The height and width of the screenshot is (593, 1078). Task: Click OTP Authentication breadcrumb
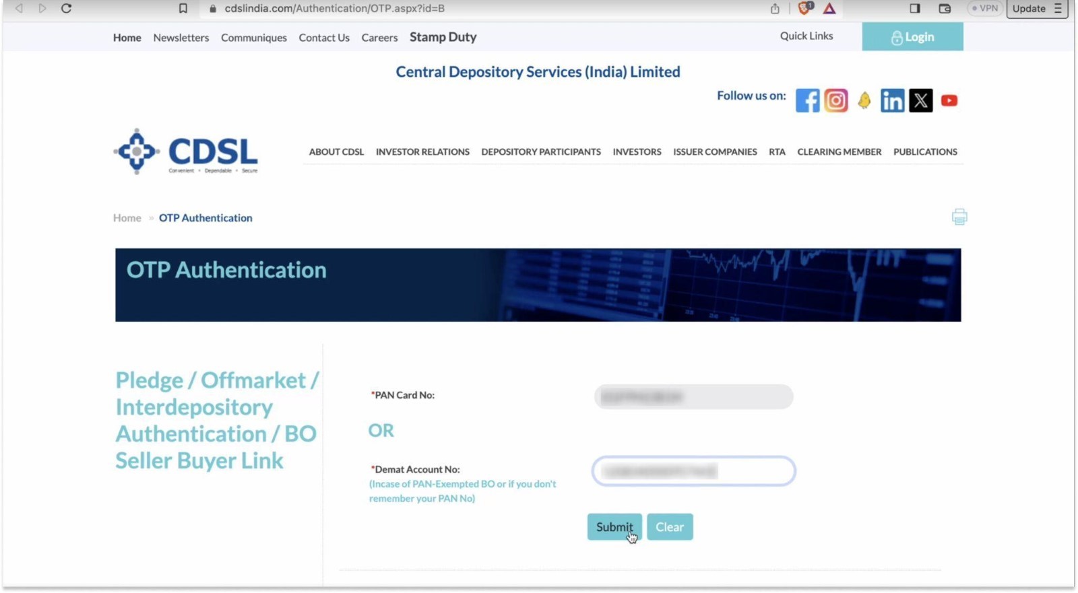[205, 218]
